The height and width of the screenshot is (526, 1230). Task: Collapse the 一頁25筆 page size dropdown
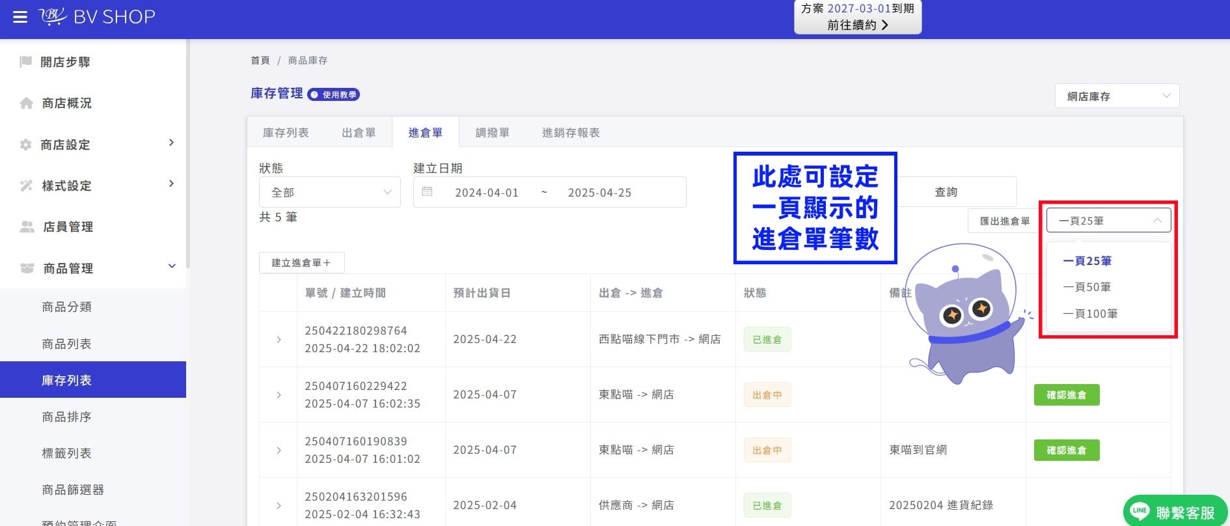tap(1108, 221)
